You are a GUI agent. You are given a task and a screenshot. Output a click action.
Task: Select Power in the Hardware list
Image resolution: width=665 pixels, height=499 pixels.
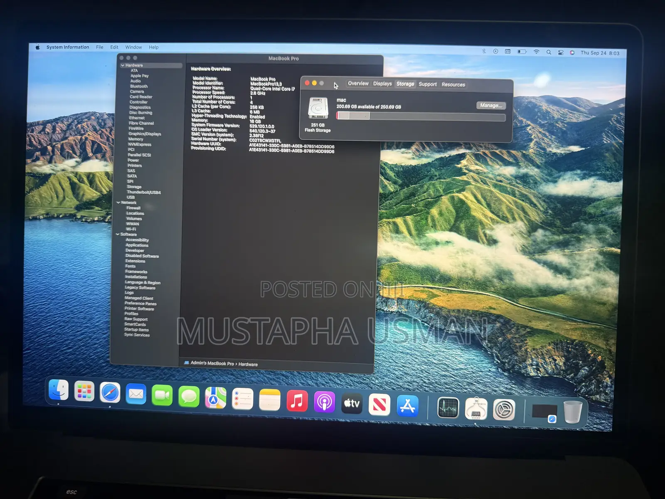[x=133, y=160]
